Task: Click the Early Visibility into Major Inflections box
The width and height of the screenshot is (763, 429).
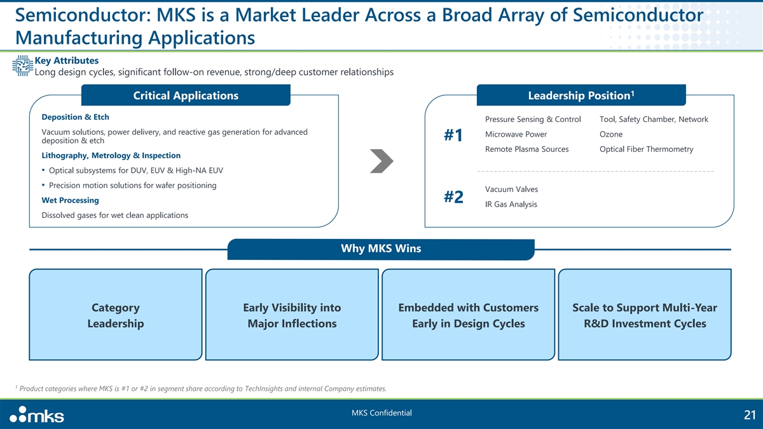Action: click(x=292, y=315)
